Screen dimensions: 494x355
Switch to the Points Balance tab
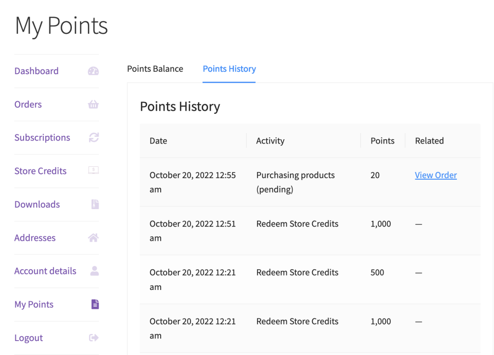[155, 69]
